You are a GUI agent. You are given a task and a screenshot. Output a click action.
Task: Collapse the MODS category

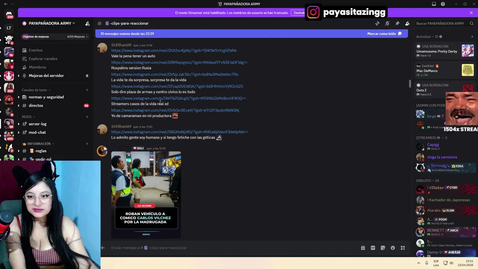[28, 117]
